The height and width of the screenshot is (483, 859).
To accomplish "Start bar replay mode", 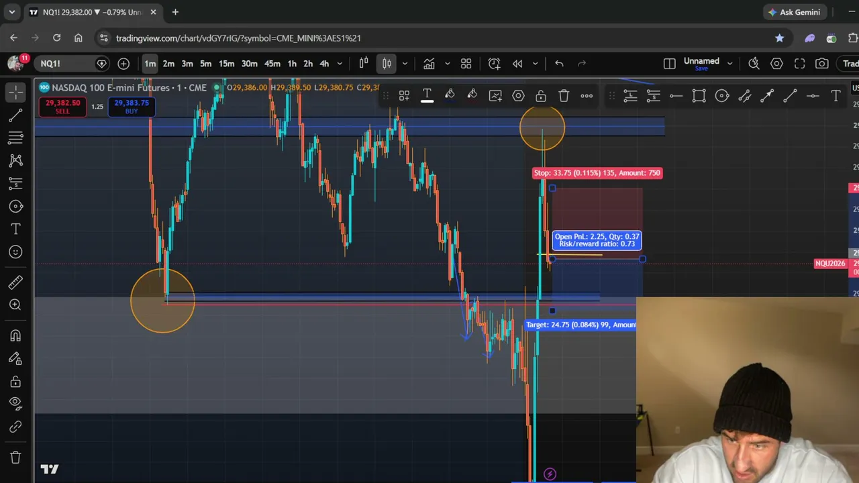I will point(517,64).
